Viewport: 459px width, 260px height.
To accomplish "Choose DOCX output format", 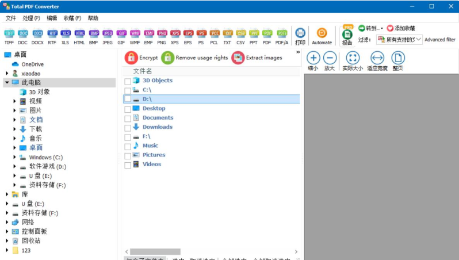I will click(x=37, y=37).
